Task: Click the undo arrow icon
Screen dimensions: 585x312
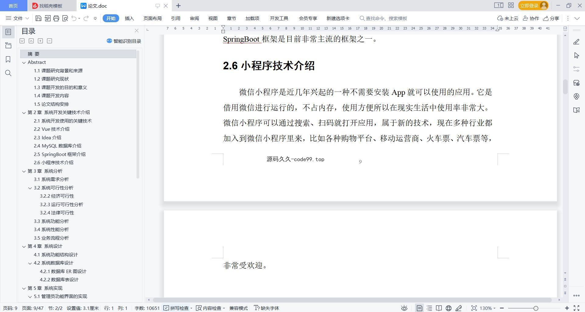Action: (x=74, y=18)
